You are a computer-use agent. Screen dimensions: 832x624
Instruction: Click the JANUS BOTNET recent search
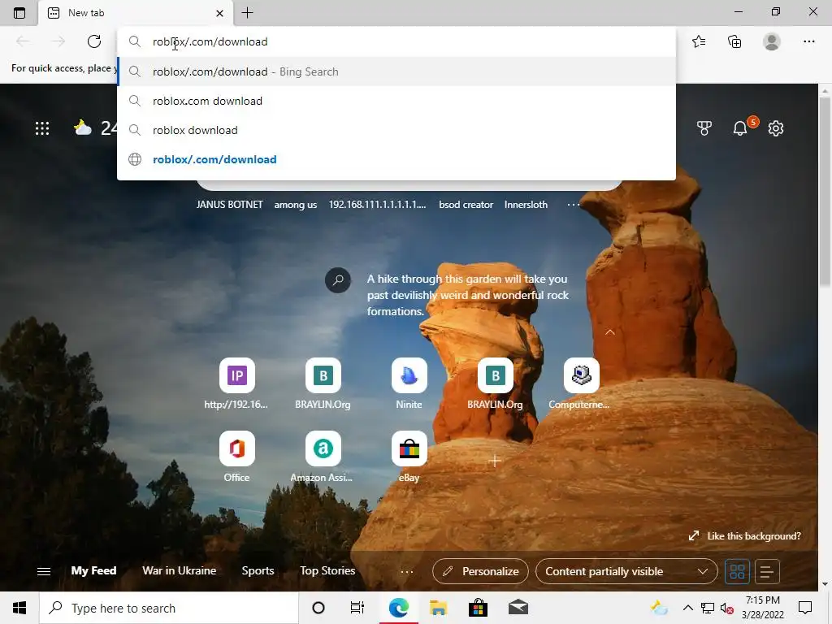pyautogui.click(x=229, y=204)
